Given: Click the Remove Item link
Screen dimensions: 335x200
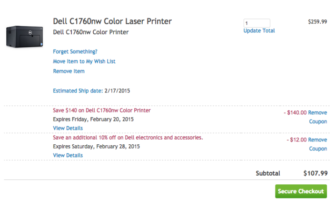Looking at the screenshot, I should [69, 71].
